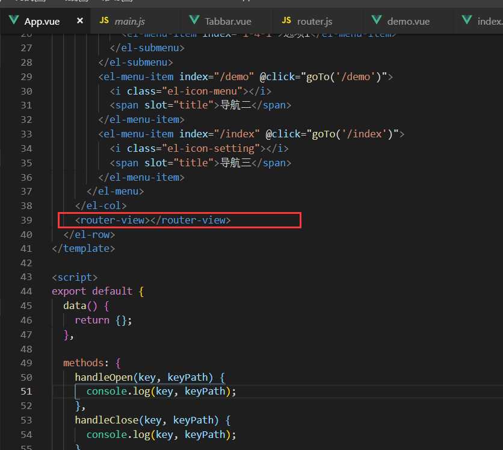Click the Vue icon on Tabbar.vue tab
503x450 pixels.
click(194, 20)
